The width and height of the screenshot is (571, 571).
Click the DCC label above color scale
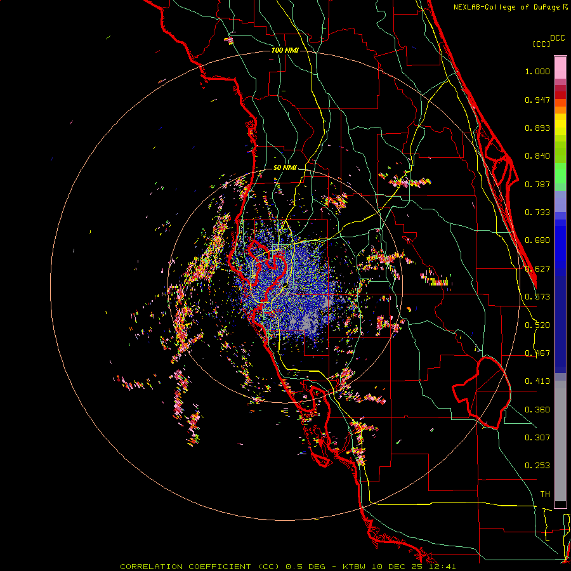(557, 38)
